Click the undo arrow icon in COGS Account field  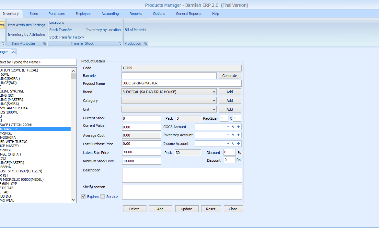[x=233, y=127]
